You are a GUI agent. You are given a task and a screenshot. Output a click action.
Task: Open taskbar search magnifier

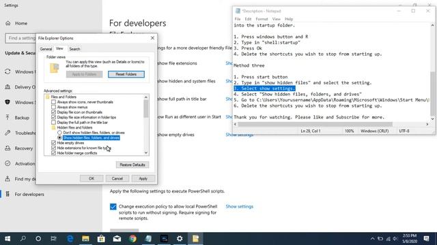23,239
